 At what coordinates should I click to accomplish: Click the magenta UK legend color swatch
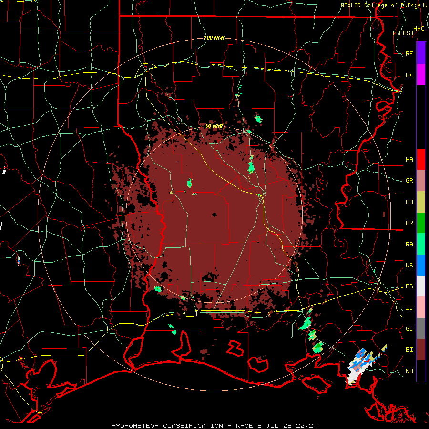(421, 75)
